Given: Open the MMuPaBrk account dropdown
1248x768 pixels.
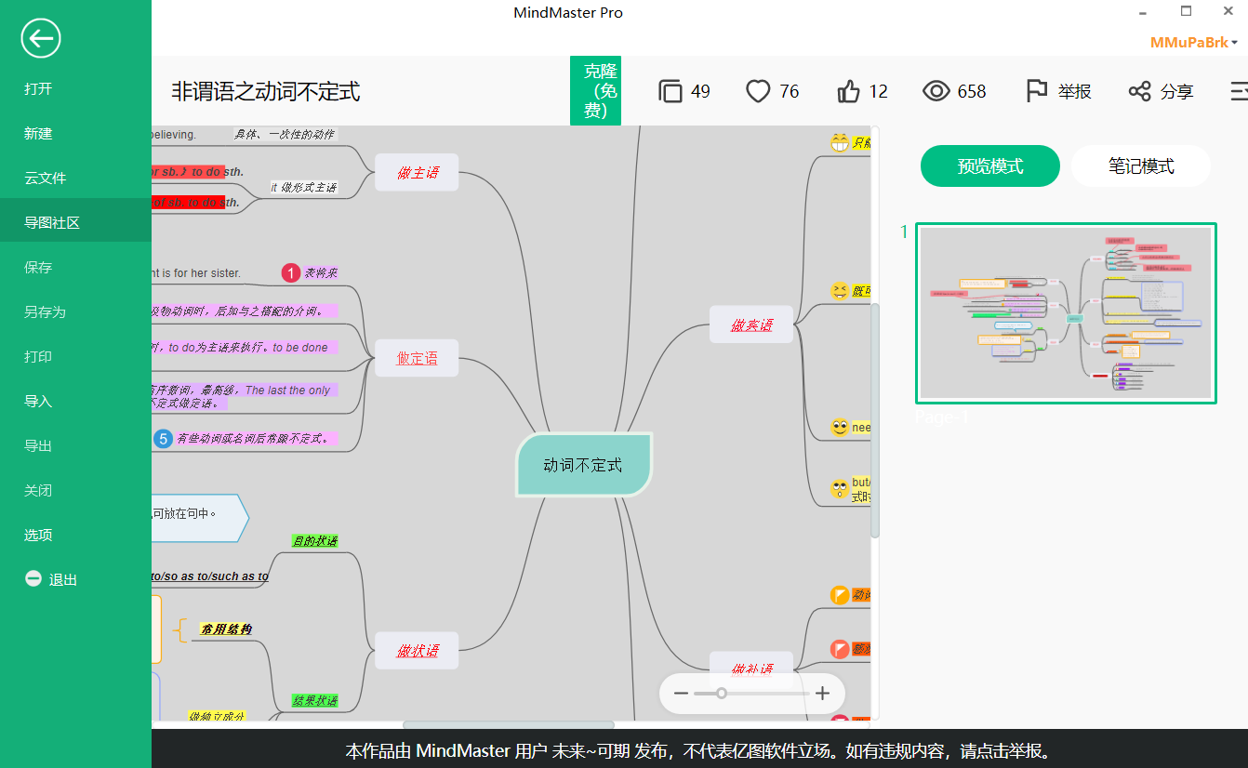Looking at the screenshot, I should click(1194, 43).
